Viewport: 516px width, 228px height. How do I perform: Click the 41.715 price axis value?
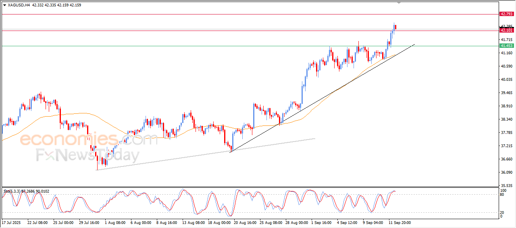(506, 40)
